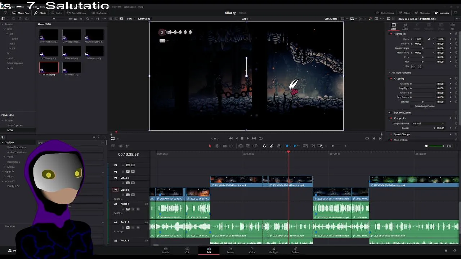The height and width of the screenshot is (259, 461).
Task: Open the Sound Library panel
Action: click(76, 13)
